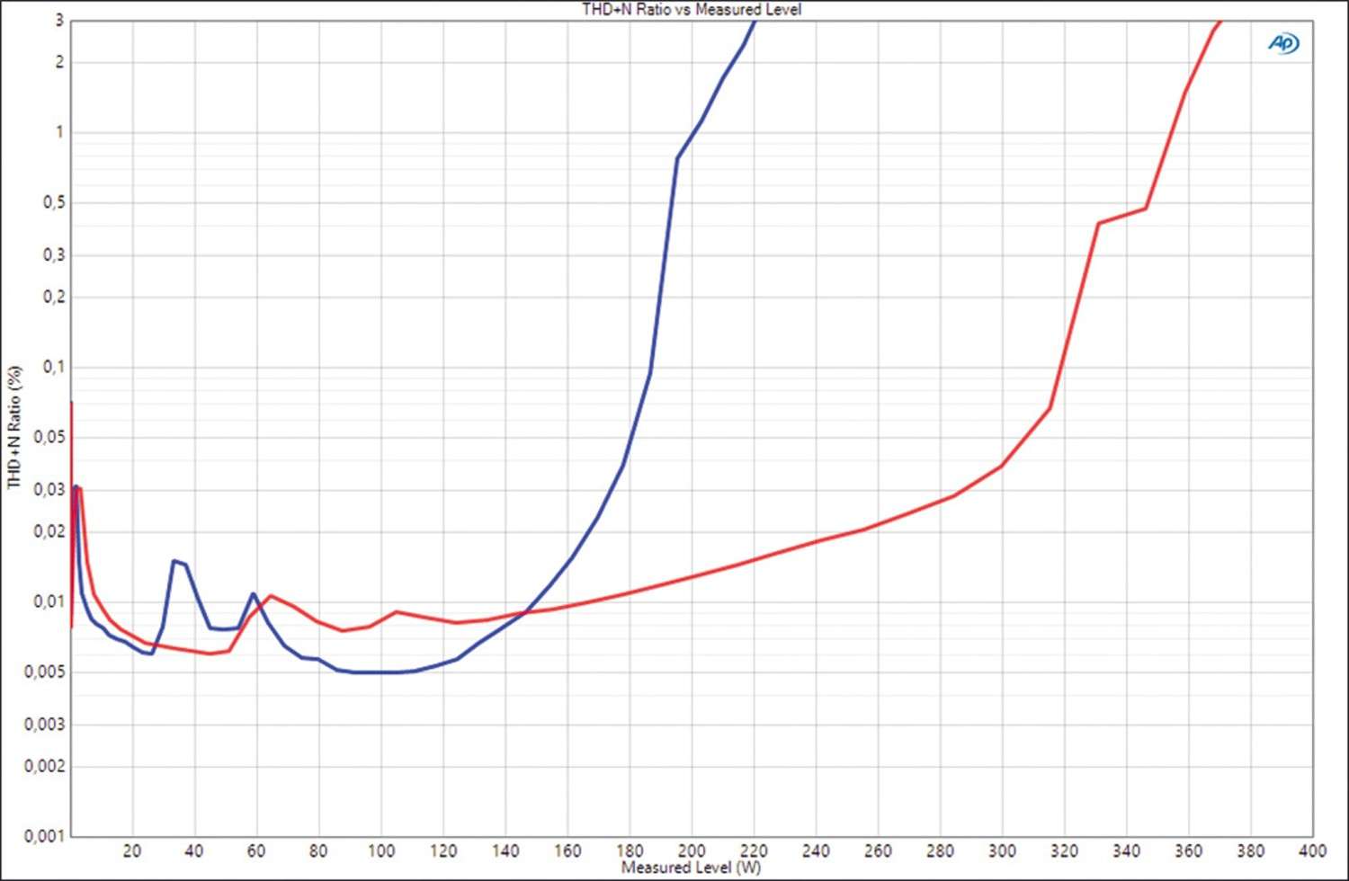
Task: Click the 400 tick label on the X axis
Action: [x=1312, y=850]
